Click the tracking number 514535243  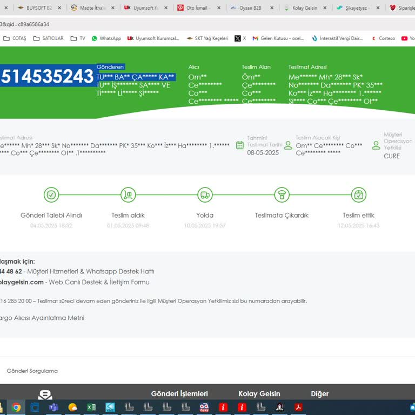47,76
